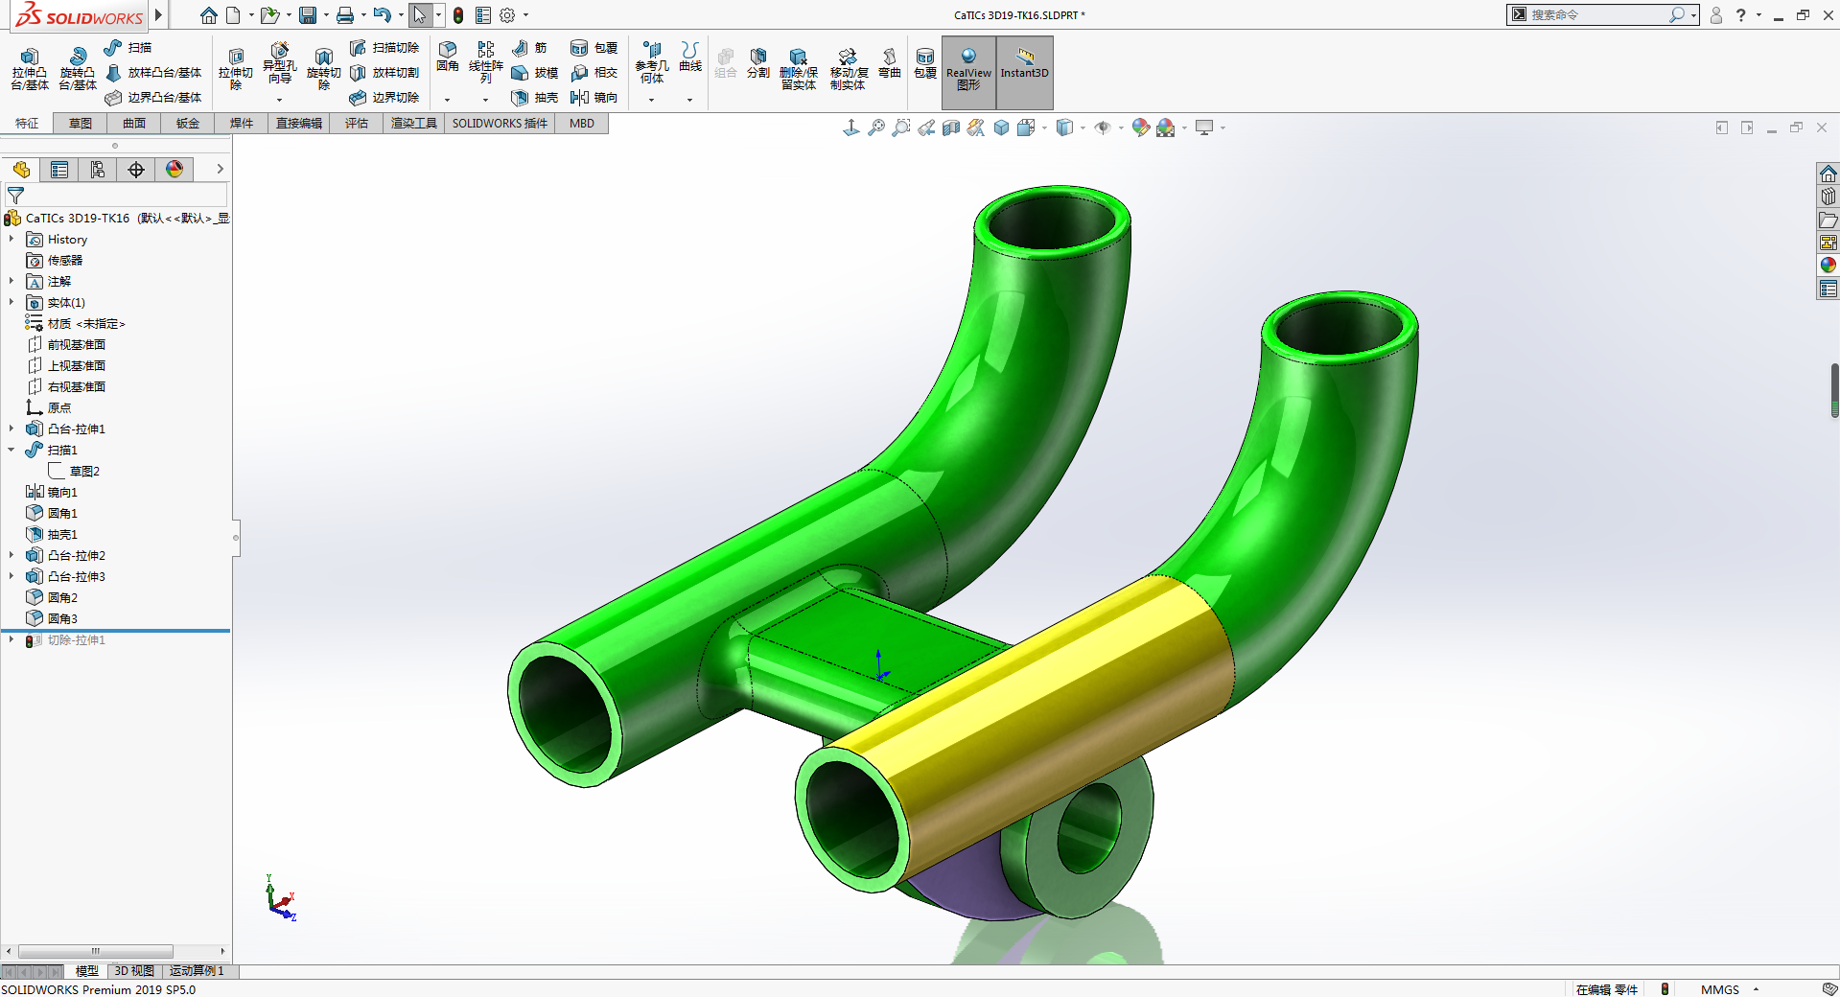The height and width of the screenshot is (997, 1840).
Task: Select the 拉伸切除 extruded cut tool
Action: (x=236, y=69)
